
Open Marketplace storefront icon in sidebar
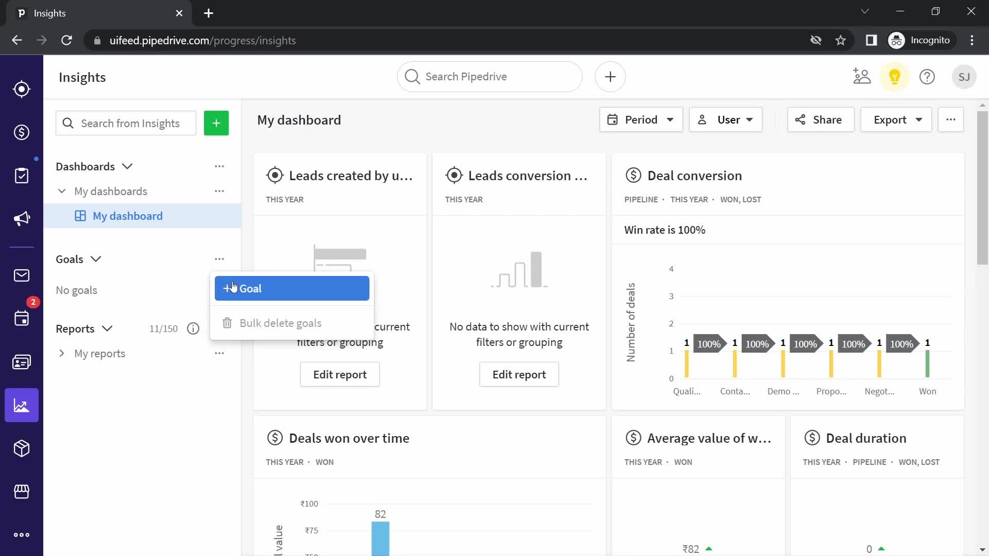pos(22,492)
